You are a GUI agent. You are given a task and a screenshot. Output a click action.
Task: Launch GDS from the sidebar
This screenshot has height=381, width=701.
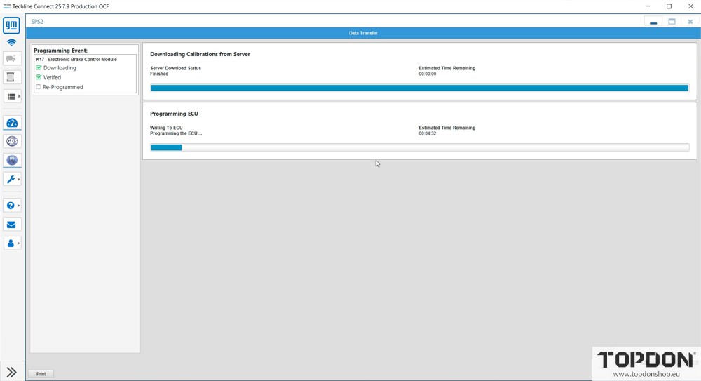11,141
